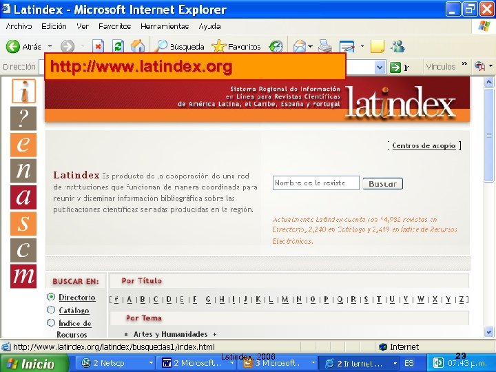Browse titles starting with letter M
The height and width of the screenshot is (372, 496).
tap(285, 299)
